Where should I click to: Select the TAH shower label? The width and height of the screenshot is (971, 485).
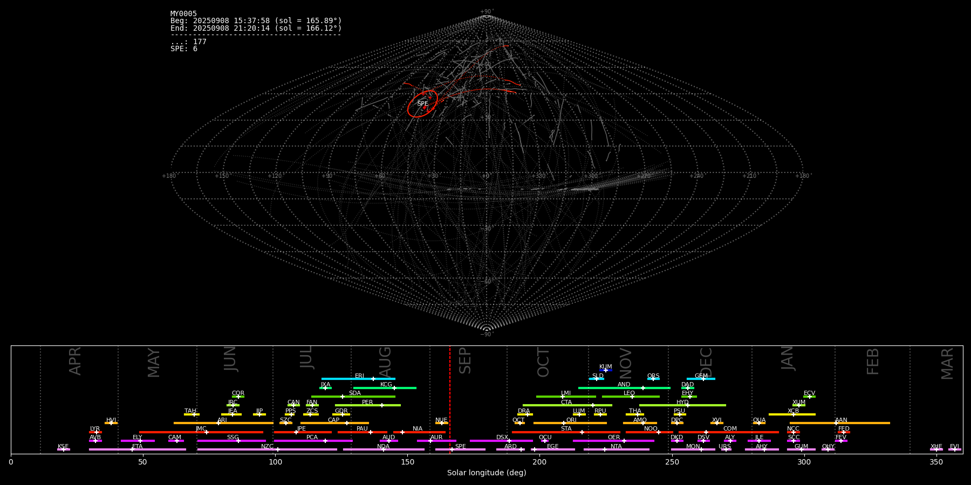[x=190, y=411]
